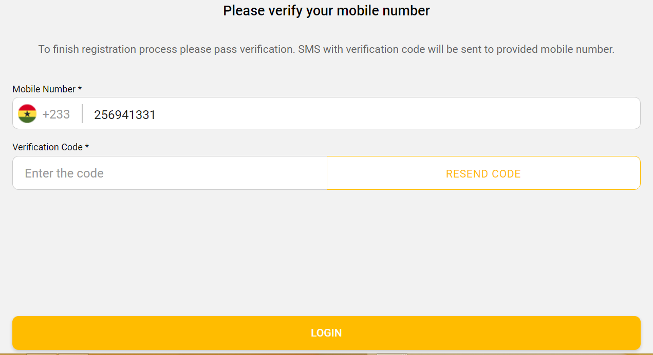
Task: Select the 'Mobile Number' field label
Action: tap(44, 89)
